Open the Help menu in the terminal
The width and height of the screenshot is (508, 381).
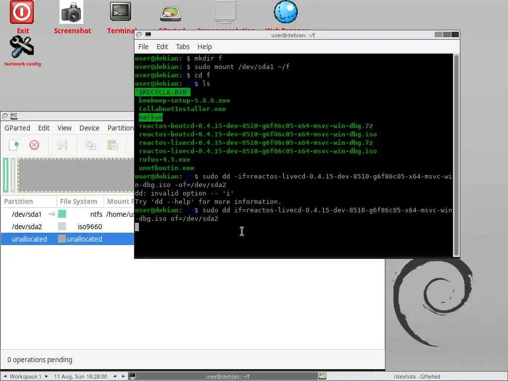coord(204,47)
